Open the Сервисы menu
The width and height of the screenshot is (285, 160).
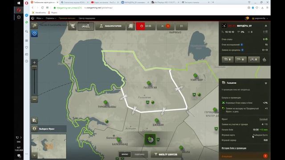point(51,18)
